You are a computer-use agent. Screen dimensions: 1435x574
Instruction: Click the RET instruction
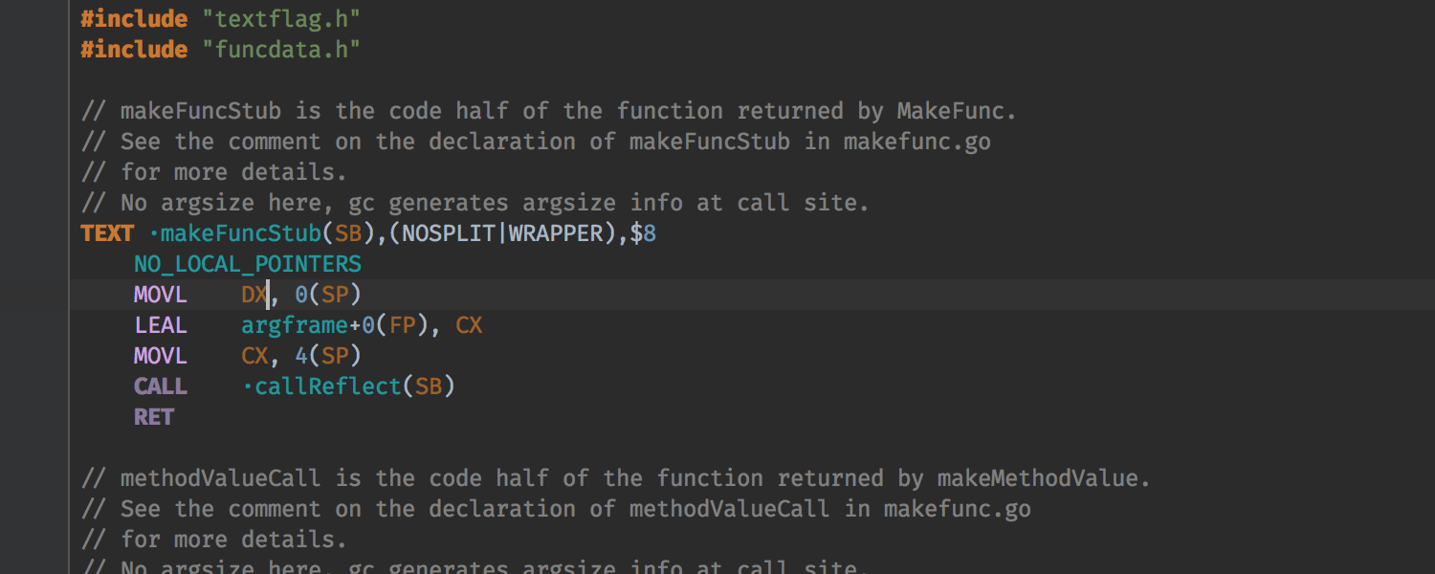point(154,417)
